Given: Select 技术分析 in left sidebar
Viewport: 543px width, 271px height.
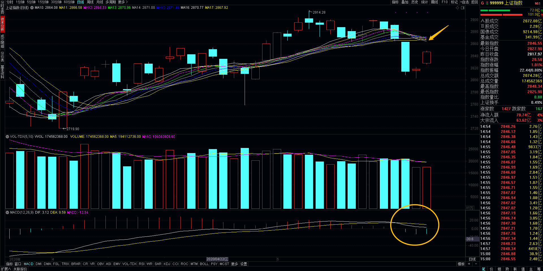Looking at the screenshot, I should click(2, 24).
